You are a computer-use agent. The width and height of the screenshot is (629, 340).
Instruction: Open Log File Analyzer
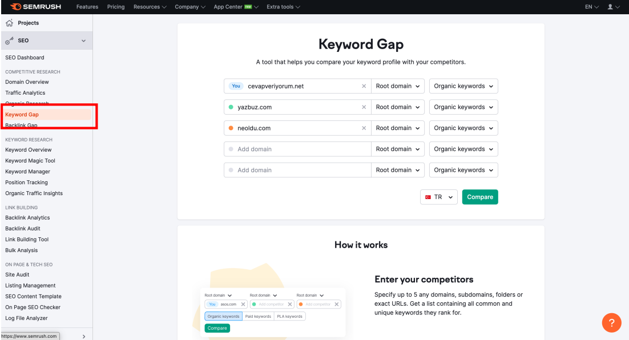point(26,318)
